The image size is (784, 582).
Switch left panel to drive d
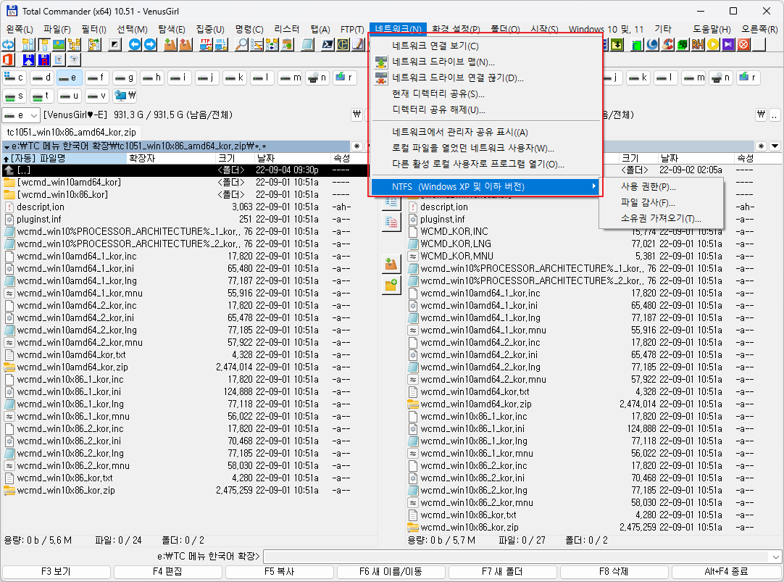pos(41,78)
